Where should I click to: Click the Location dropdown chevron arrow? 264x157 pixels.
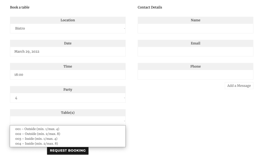click(125, 28)
